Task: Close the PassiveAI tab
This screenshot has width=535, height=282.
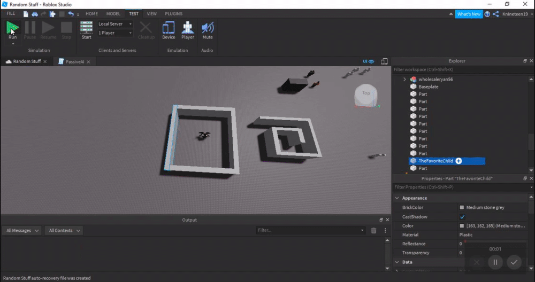Action: point(88,61)
